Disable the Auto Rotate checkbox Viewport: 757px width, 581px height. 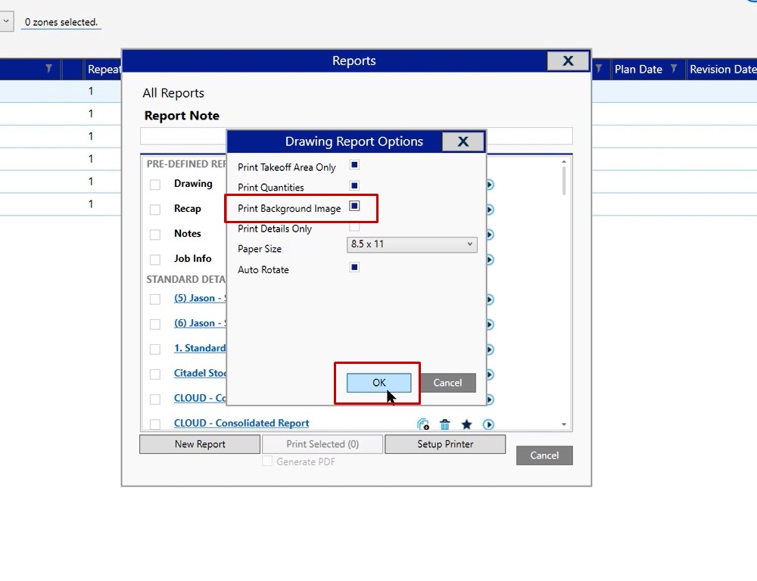(x=354, y=268)
